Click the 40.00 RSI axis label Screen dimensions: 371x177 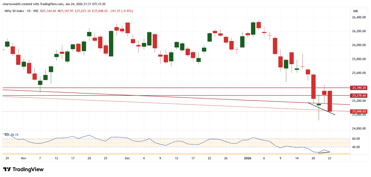point(356,147)
